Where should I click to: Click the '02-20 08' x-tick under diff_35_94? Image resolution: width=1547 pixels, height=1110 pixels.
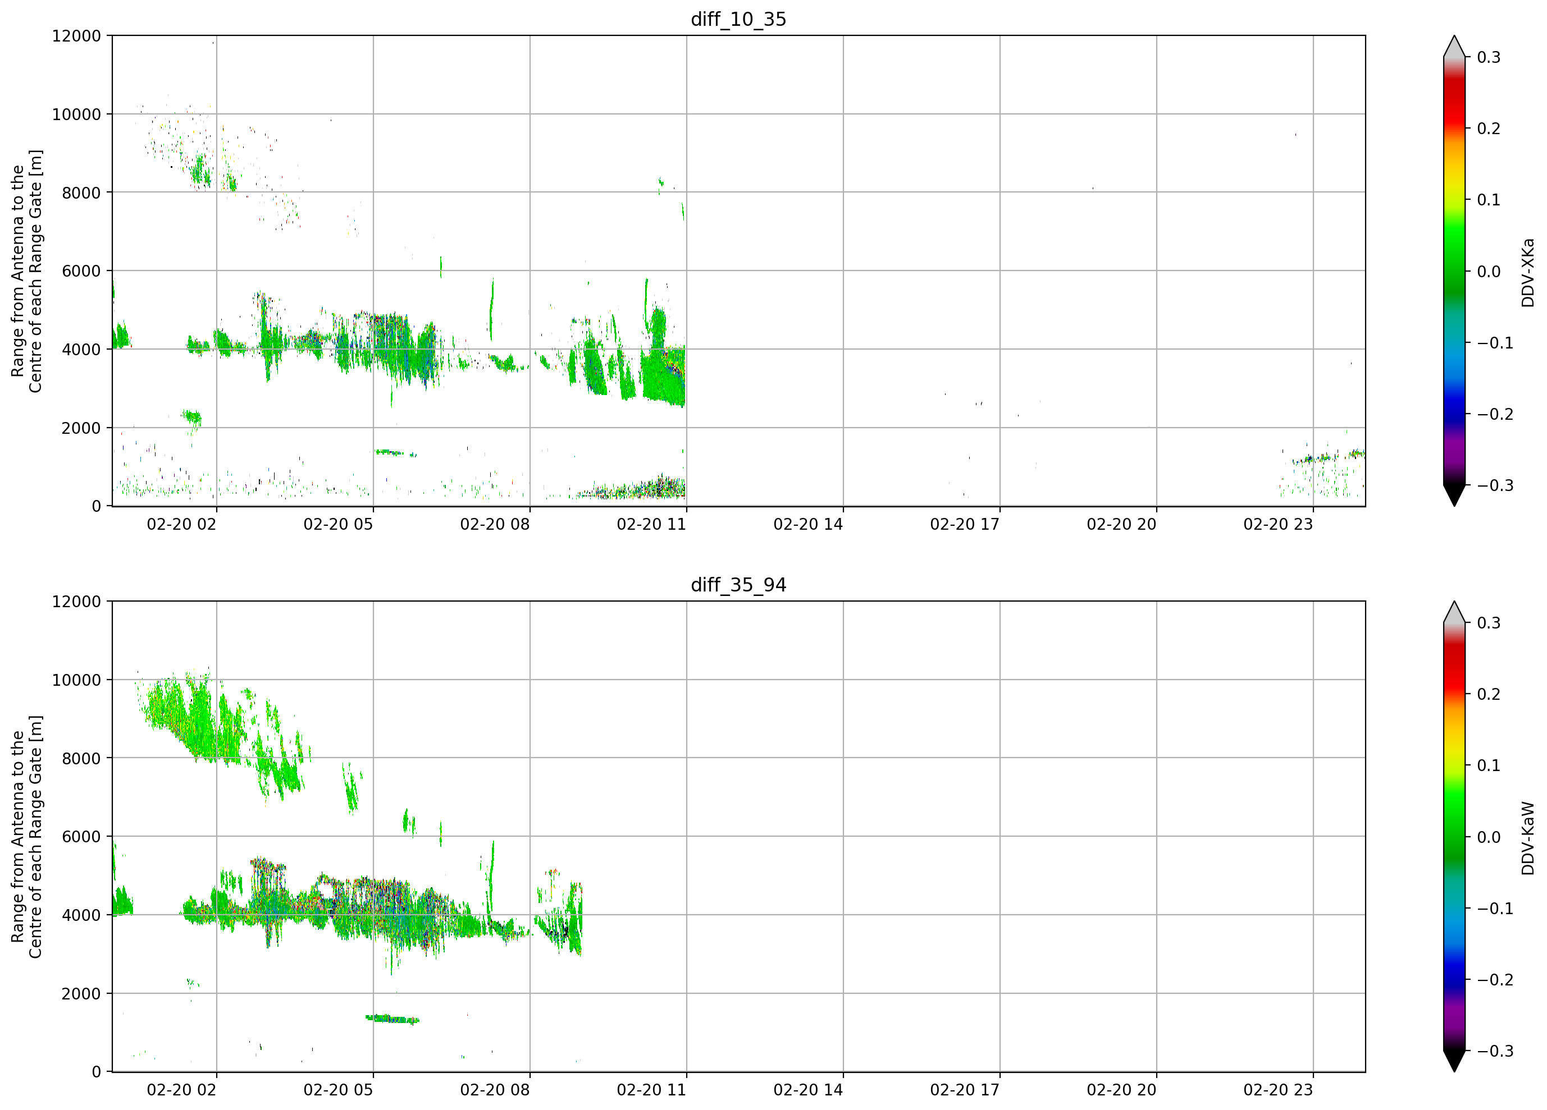tap(495, 1090)
